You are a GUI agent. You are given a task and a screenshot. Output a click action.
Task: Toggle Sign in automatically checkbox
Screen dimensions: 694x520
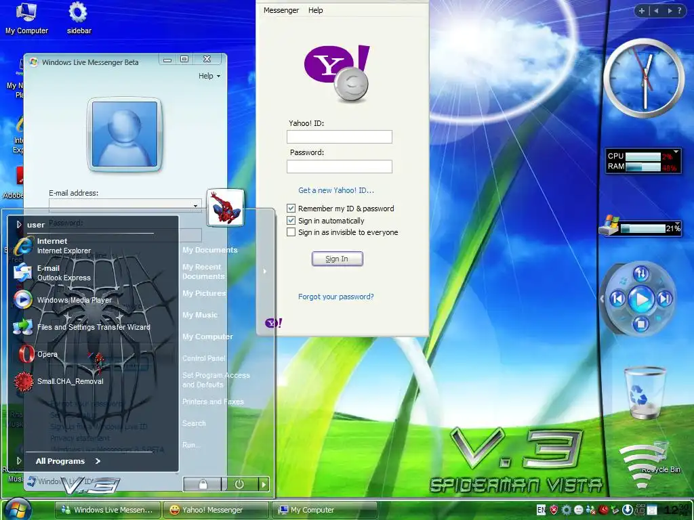[x=291, y=220]
